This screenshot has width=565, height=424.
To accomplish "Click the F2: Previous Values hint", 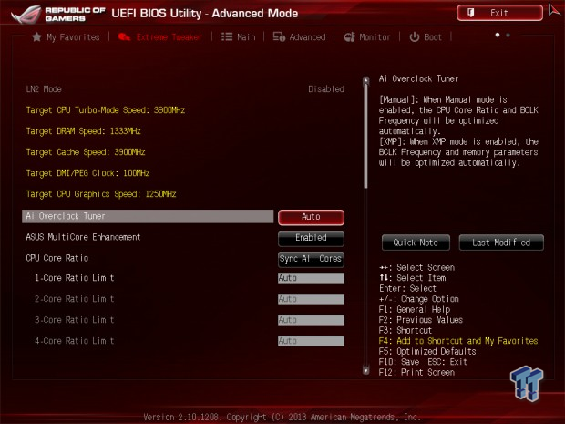I will point(421,320).
